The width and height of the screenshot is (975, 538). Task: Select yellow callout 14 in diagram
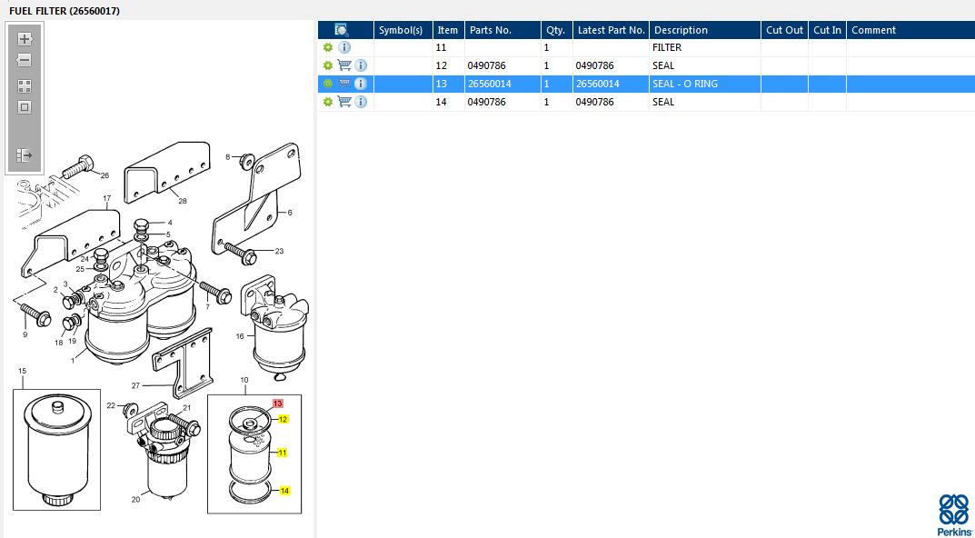click(x=284, y=491)
